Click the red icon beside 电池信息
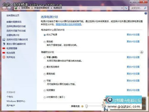This screenshot has width=149, height=112. click(x=4, y=53)
